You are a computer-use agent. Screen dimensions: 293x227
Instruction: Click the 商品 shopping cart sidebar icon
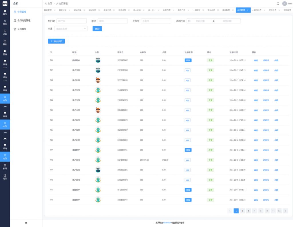pos(5,22)
